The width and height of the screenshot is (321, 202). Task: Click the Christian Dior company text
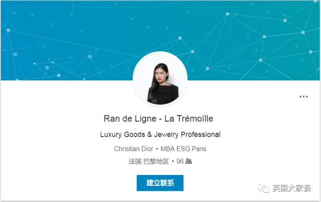[133, 149]
